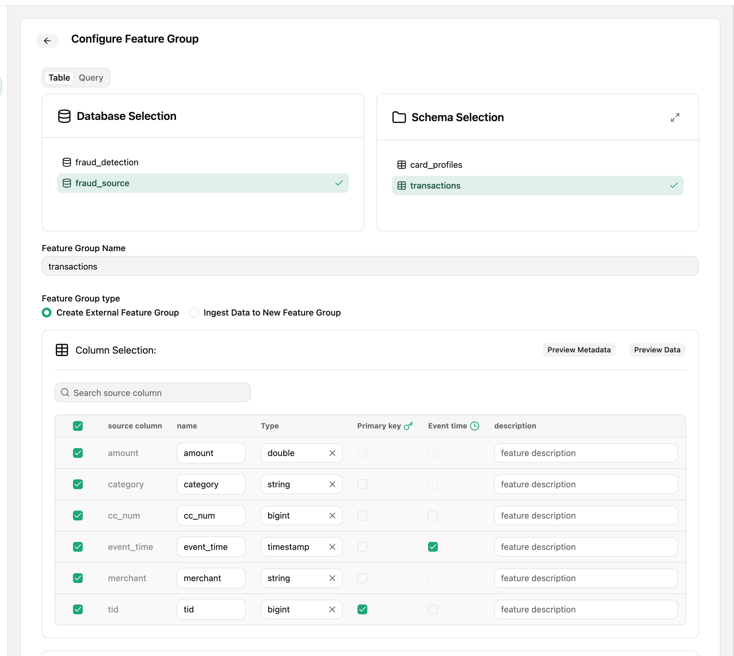The width and height of the screenshot is (734, 656).
Task: Focus the Search source column box
Action: pyautogui.click(x=152, y=393)
